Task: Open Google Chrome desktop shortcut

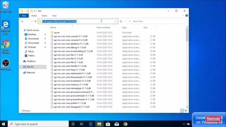Action: click(6, 47)
